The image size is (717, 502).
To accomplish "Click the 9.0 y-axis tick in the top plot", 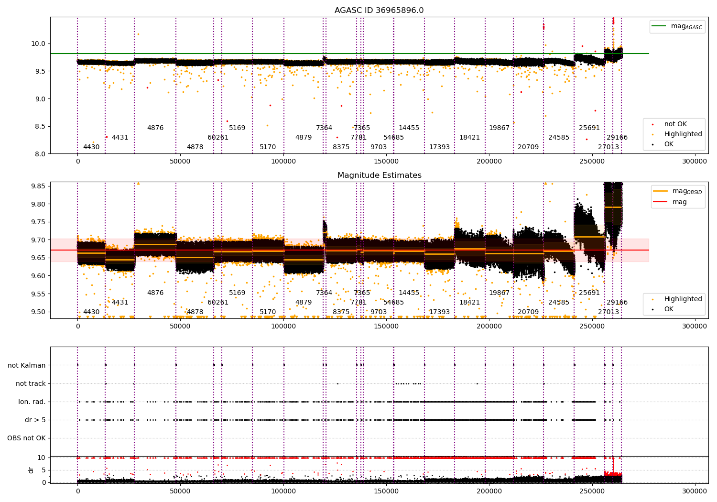I will coord(40,99).
